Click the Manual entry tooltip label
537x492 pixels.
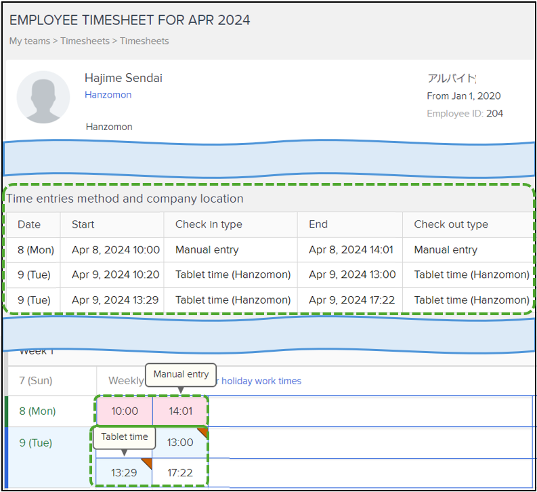180,374
